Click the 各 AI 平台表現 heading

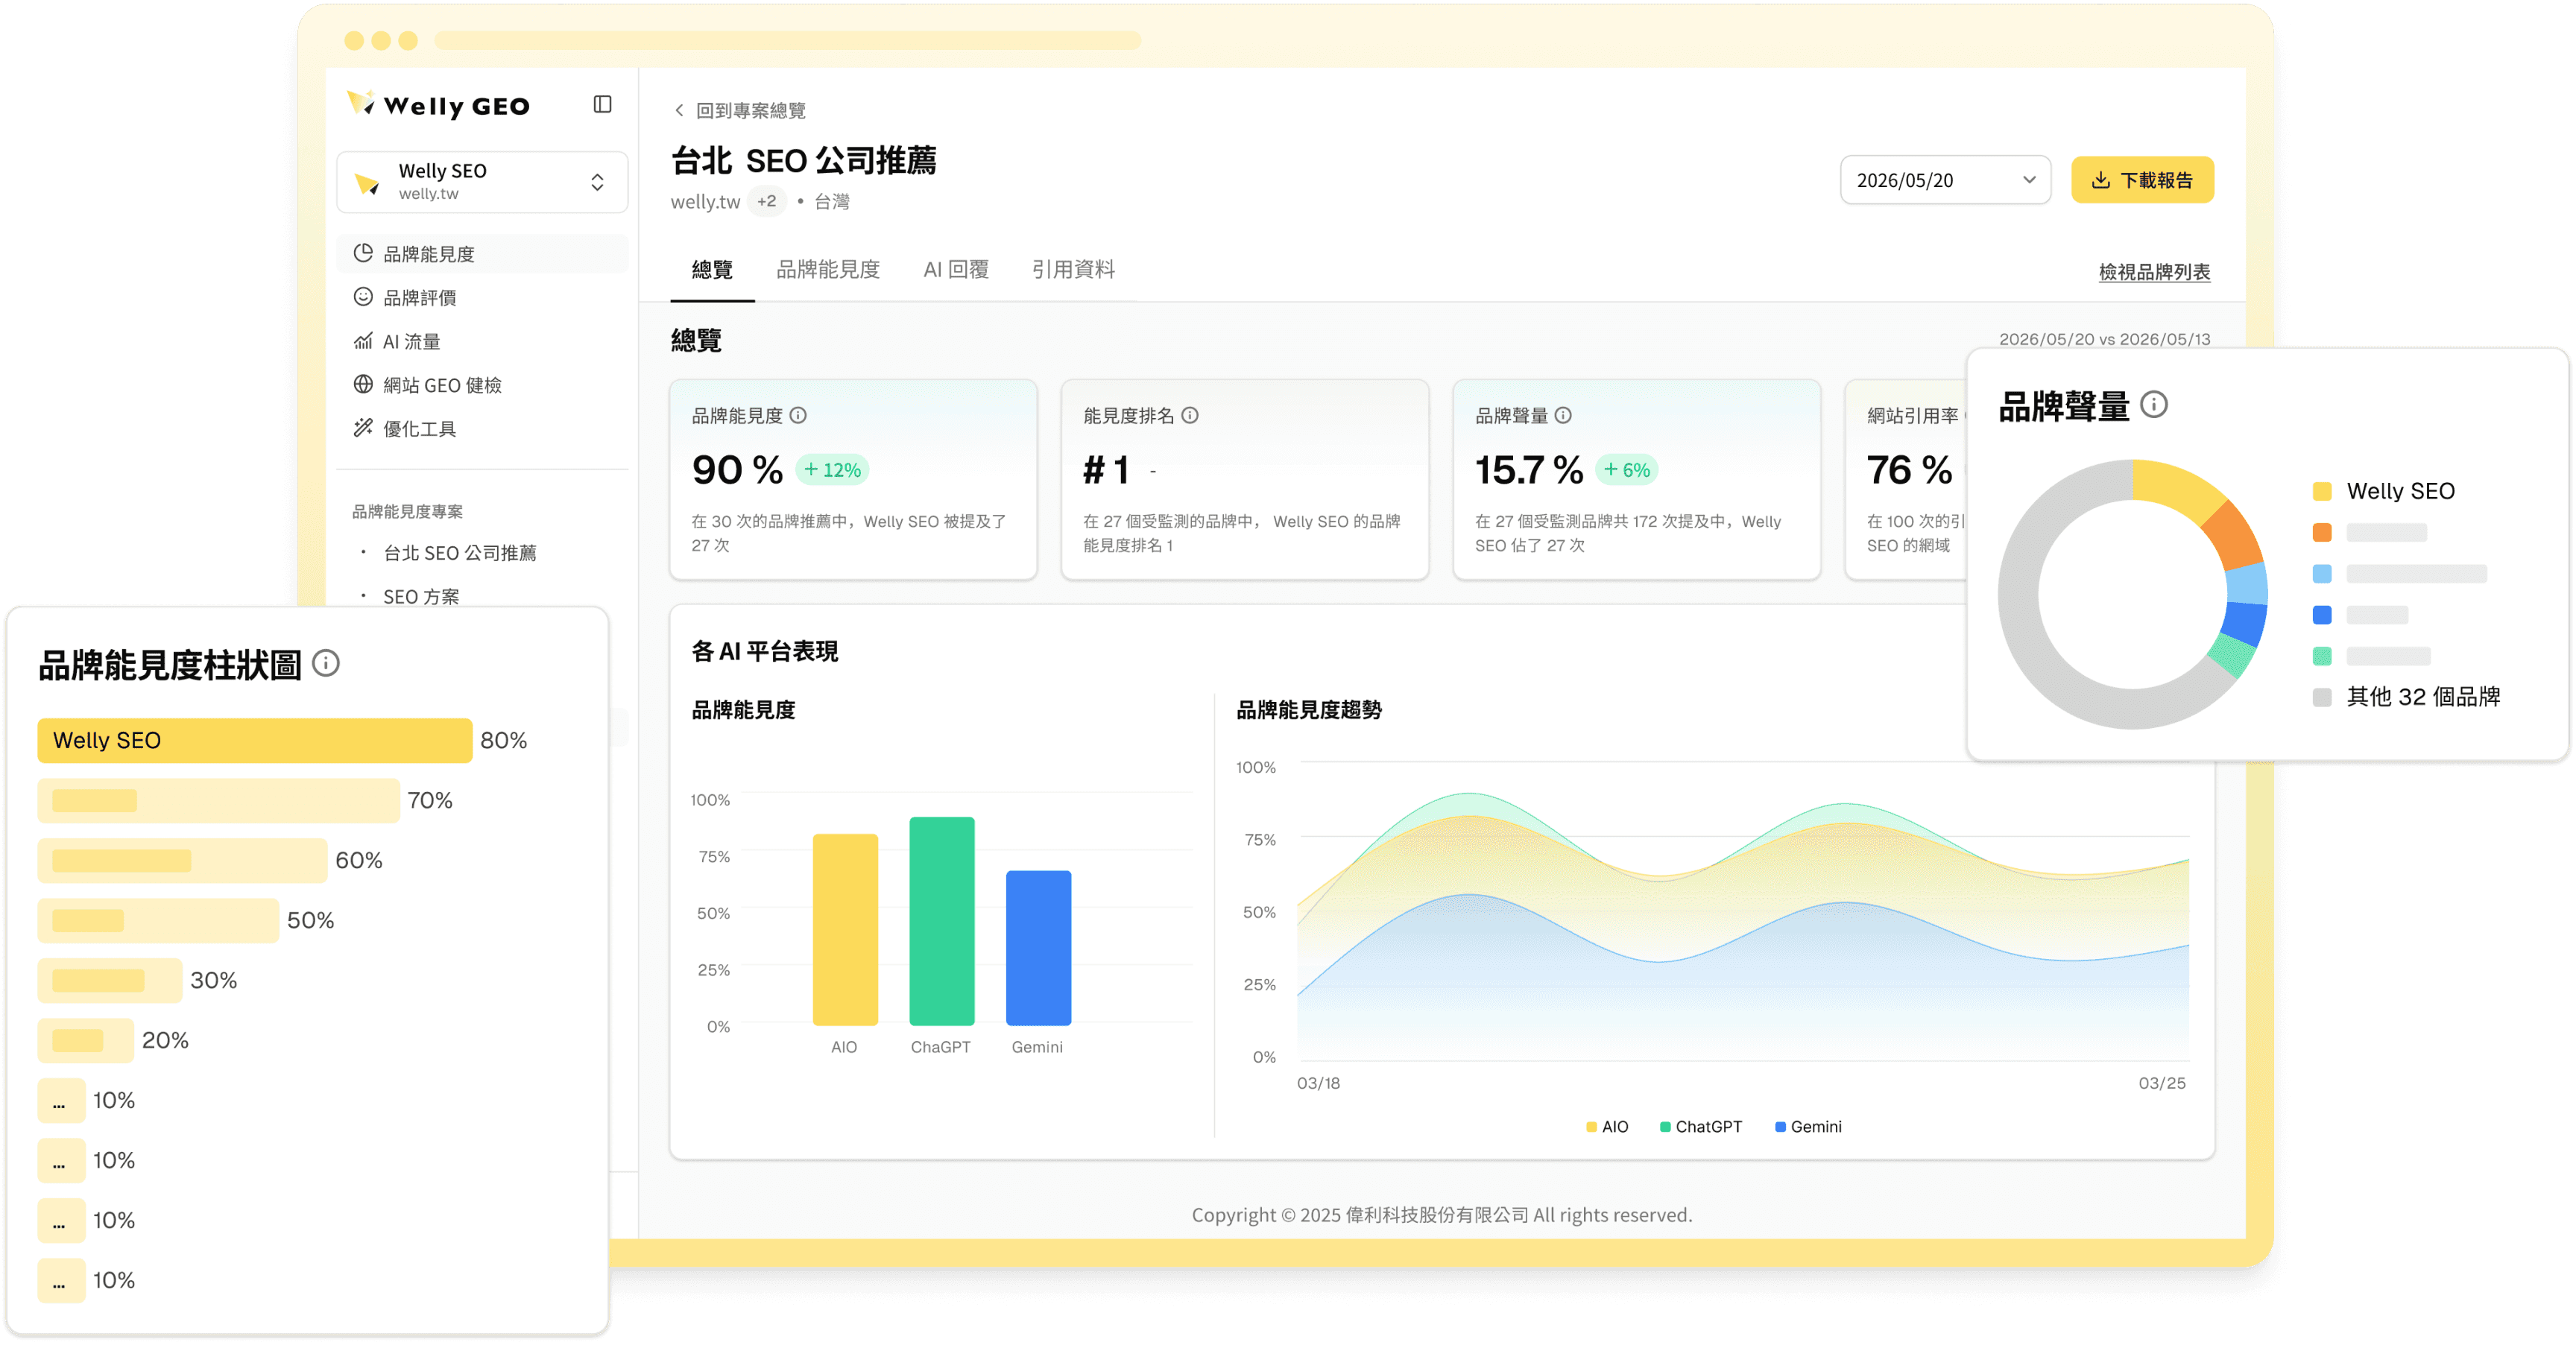[x=765, y=652]
